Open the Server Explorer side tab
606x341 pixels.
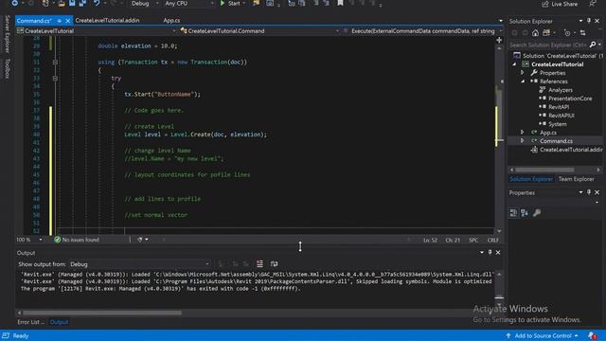pos(7,34)
